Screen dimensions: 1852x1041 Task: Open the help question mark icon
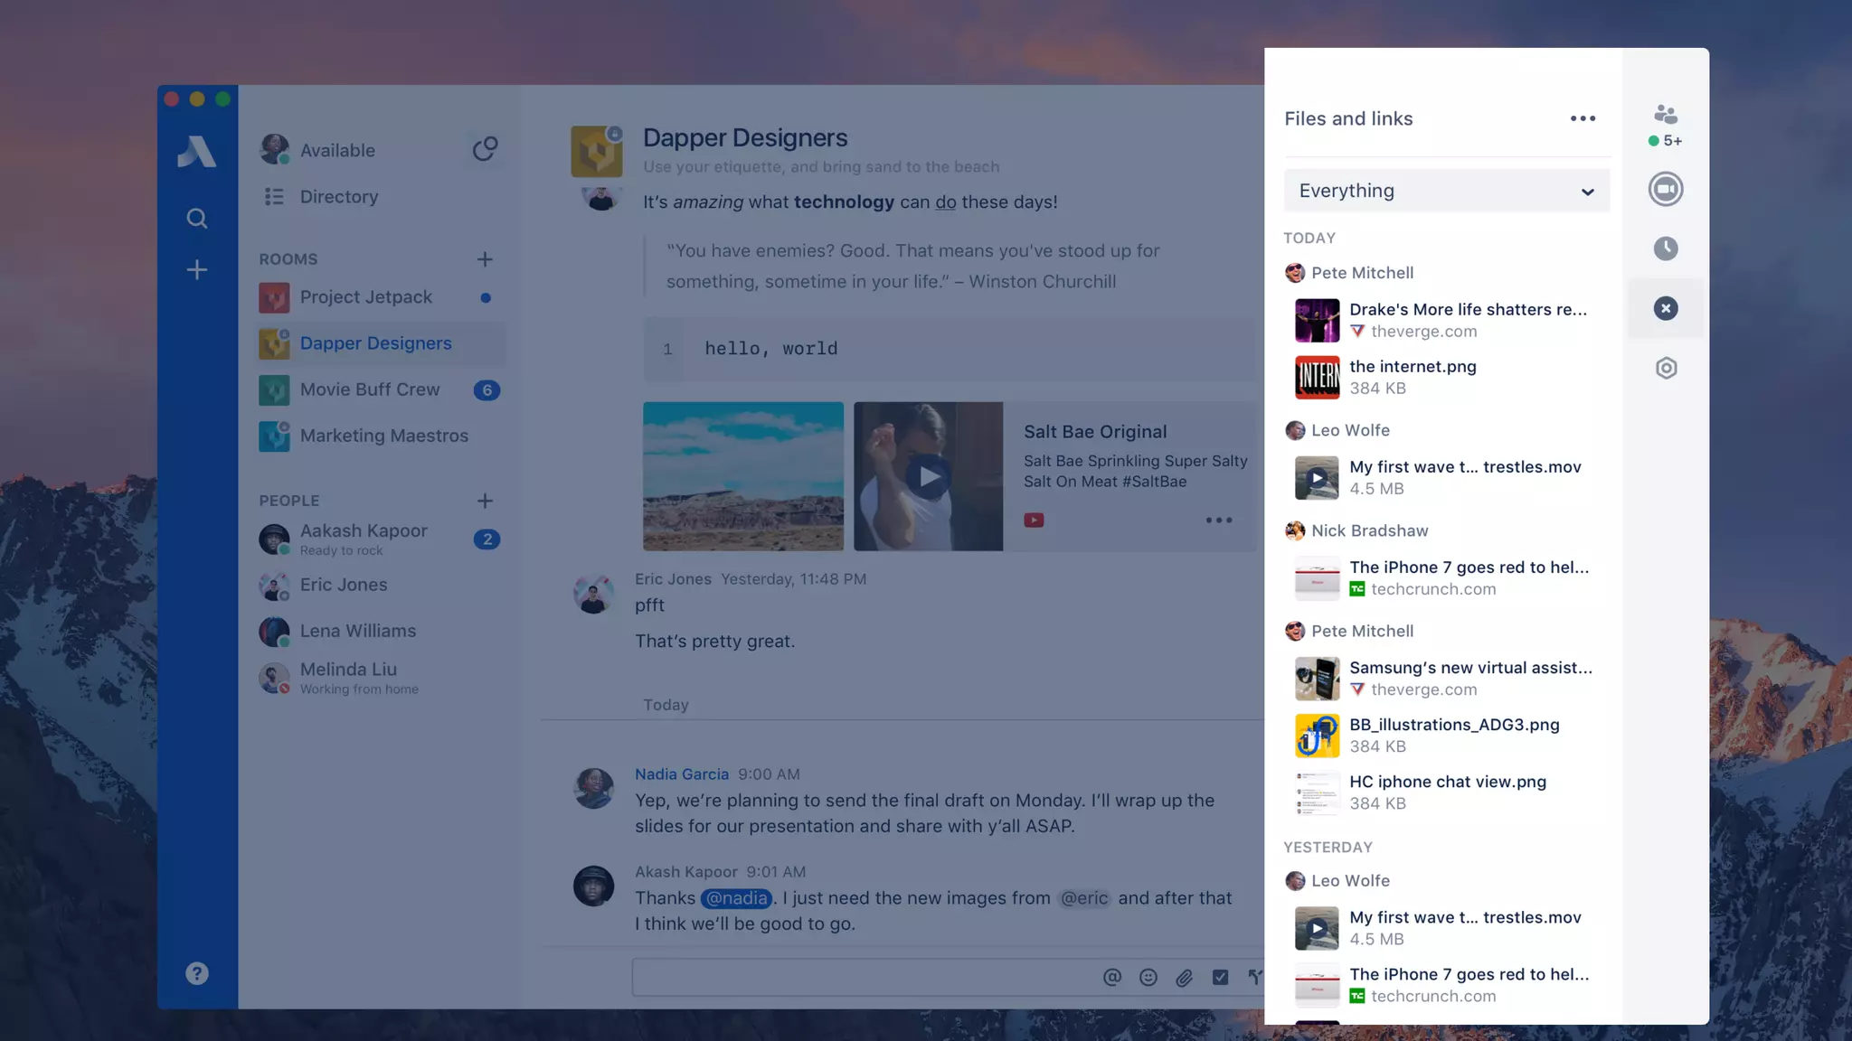point(196,973)
